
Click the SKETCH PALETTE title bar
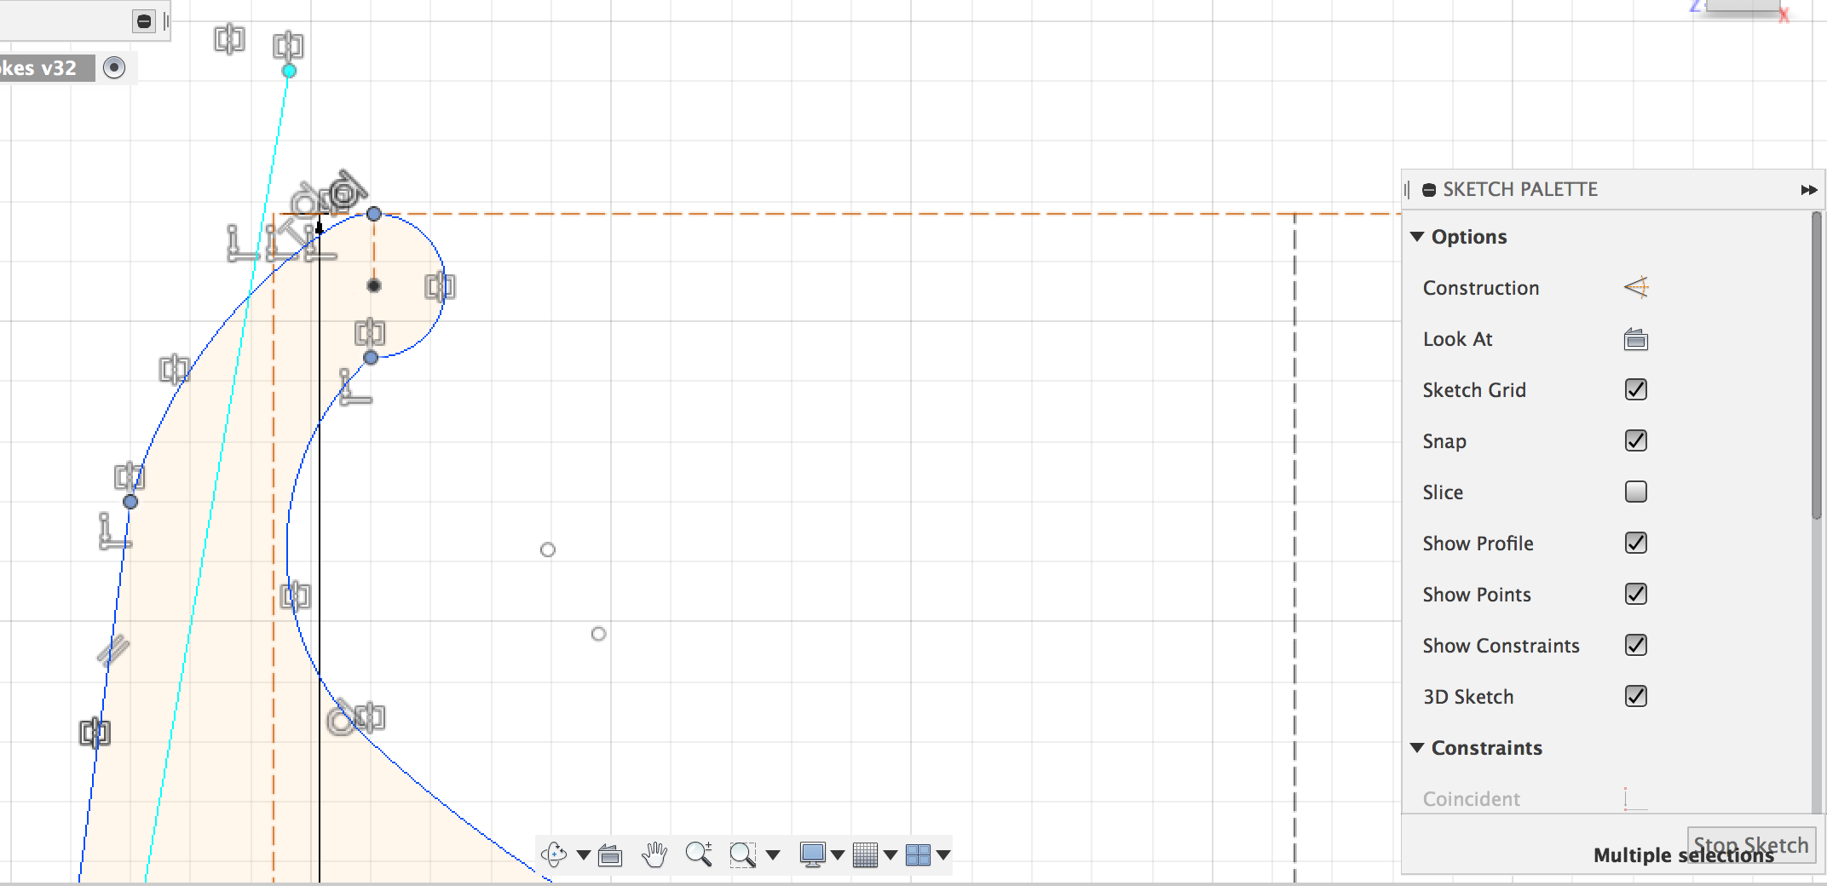click(1521, 189)
